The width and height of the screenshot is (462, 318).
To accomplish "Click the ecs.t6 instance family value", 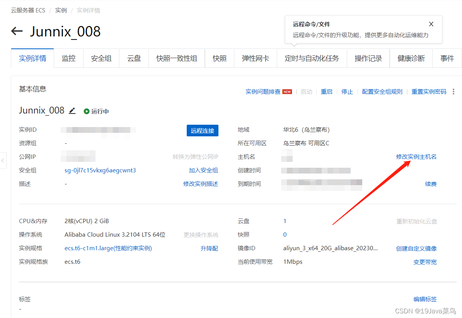I will click(x=72, y=262).
